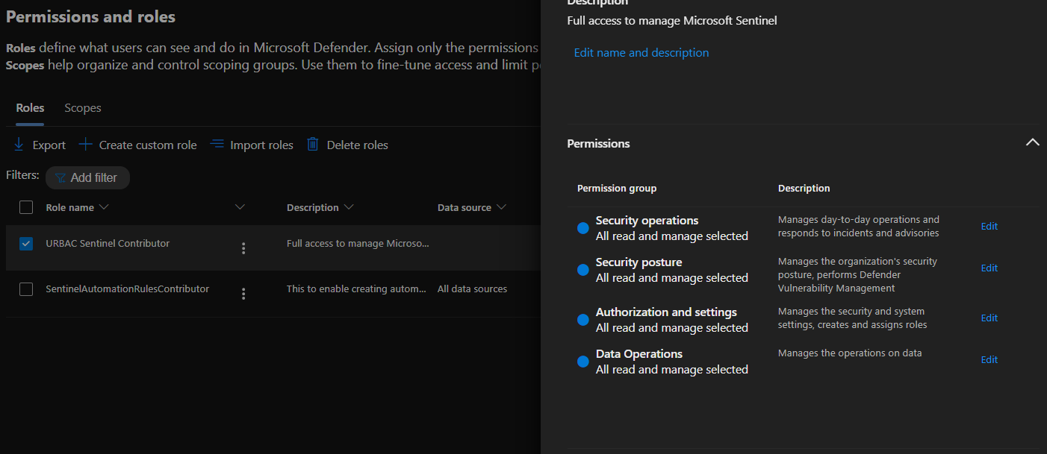Click the Permissions section heading
The height and width of the screenshot is (454, 1047).
click(x=598, y=143)
